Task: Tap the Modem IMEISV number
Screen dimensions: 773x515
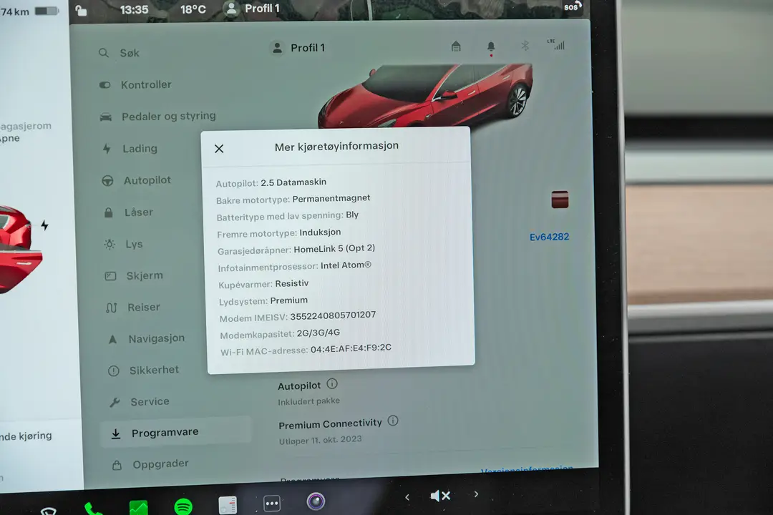Action: click(x=333, y=315)
